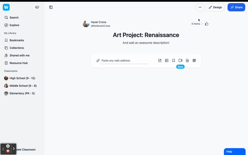Open Bookmarks in the sidebar
The width and height of the screenshot is (248, 155).
tap(17, 40)
